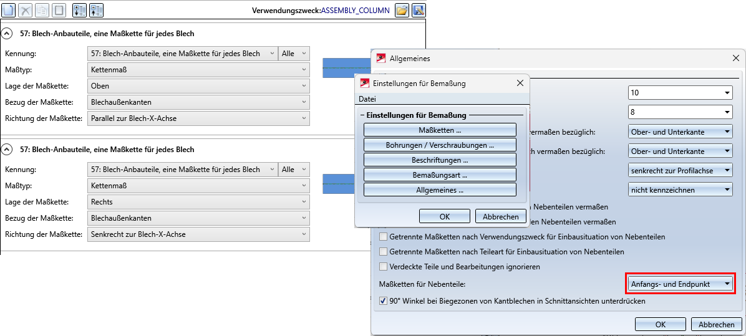Click the Beschriftungen ... button
The height and width of the screenshot is (336, 746).
pos(440,160)
